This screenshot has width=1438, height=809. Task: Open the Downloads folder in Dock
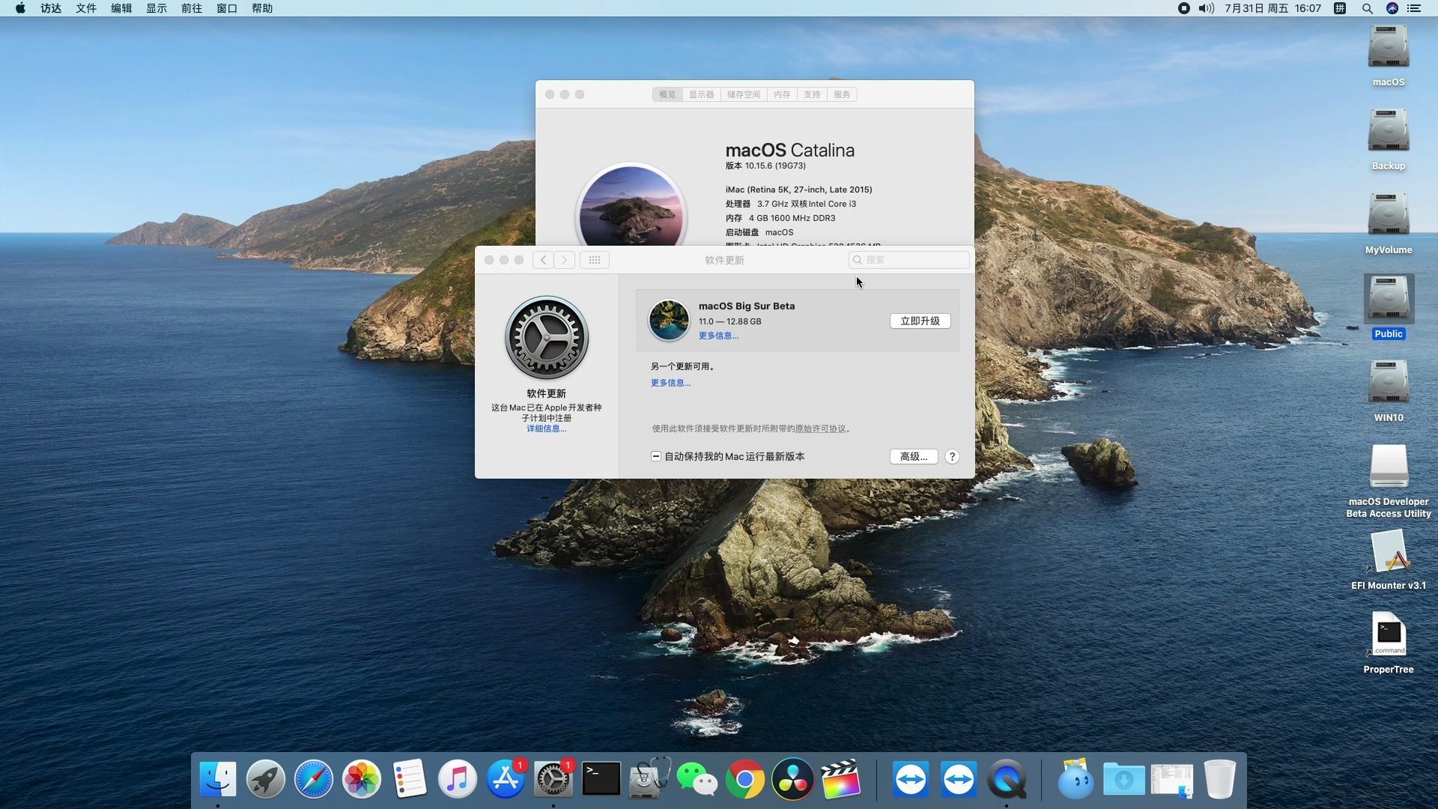coord(1123,779)
